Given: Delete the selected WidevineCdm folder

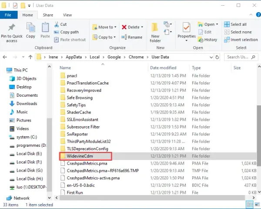Looking at the screenshot, I should coord(130,27).
